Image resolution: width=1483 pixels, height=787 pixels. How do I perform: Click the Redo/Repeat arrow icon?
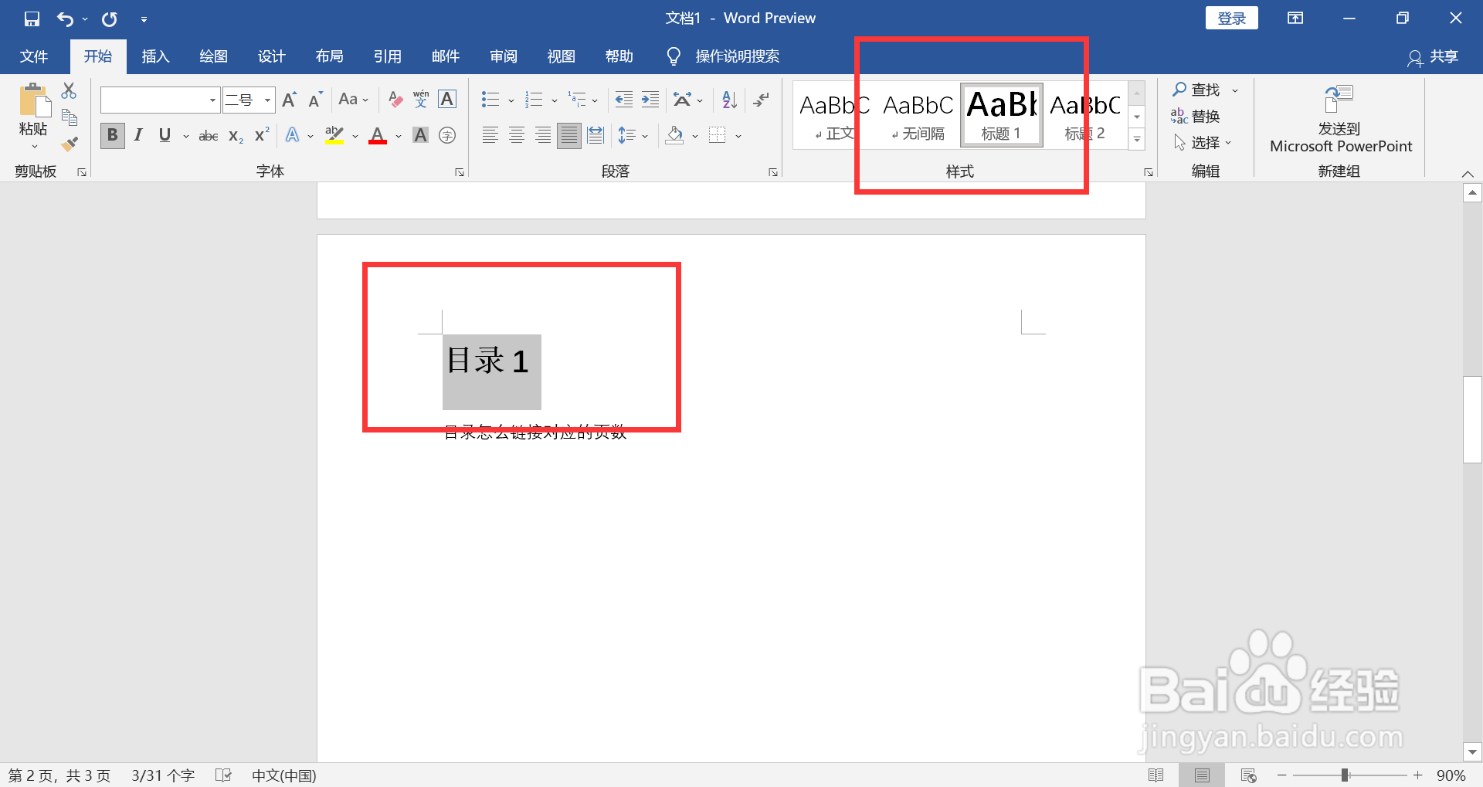(x=110, y=19)
